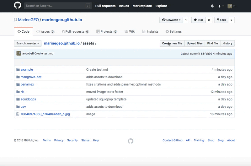Open commit 'fixes citations and adds panamex optional methods'
The image size is (251, 166).
point(123,84)
